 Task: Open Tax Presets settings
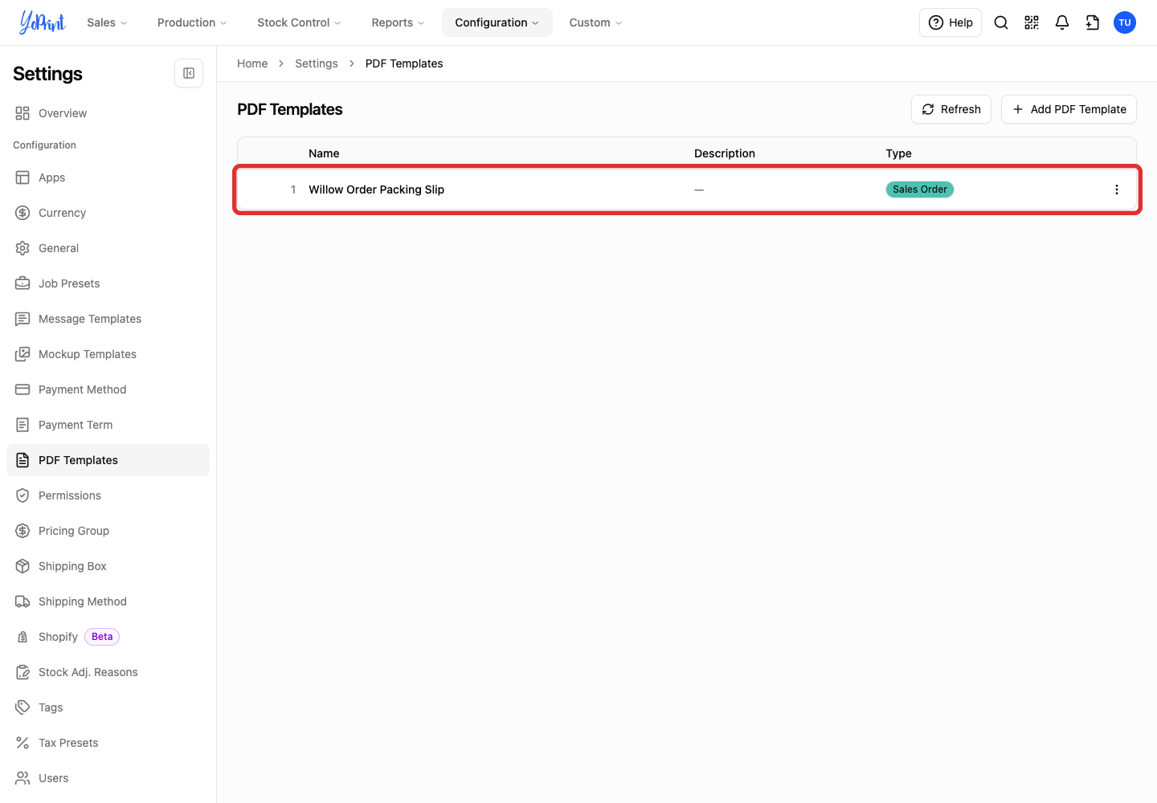(108, 743)
